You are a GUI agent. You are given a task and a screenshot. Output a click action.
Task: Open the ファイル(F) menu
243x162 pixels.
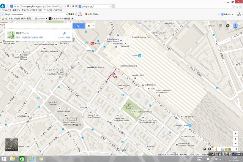[x=6, y=10]
